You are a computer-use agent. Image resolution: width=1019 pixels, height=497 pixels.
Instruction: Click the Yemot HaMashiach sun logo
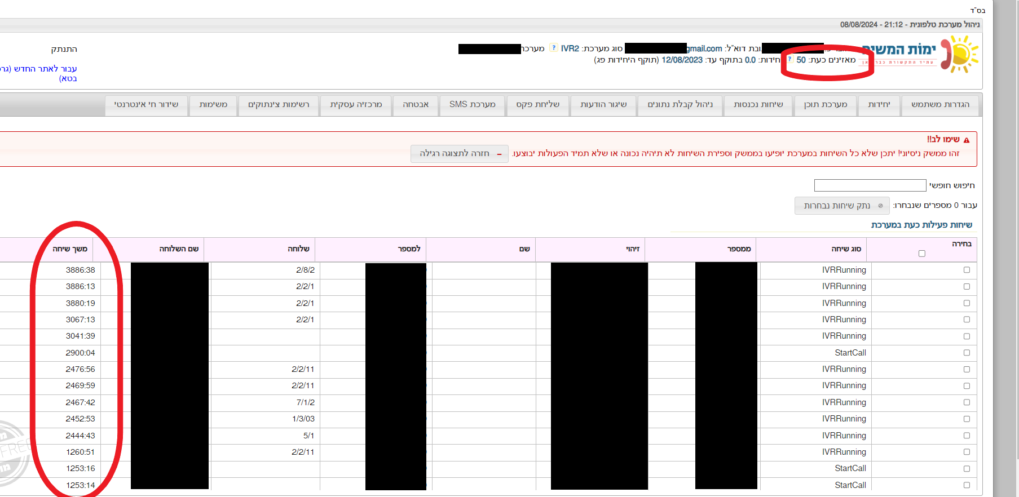(961, 54)
